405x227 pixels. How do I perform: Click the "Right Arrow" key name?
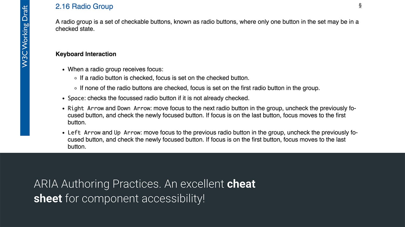pyautogui.click(x=86, y=108)
